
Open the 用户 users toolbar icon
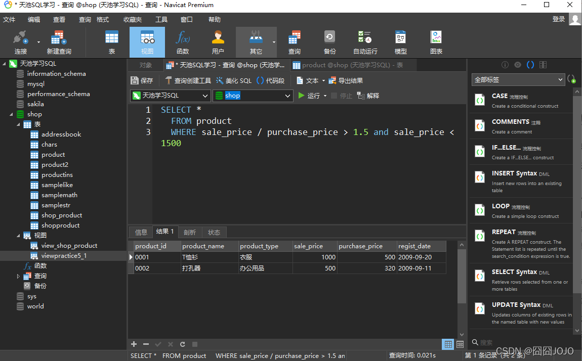pos(218,42)
